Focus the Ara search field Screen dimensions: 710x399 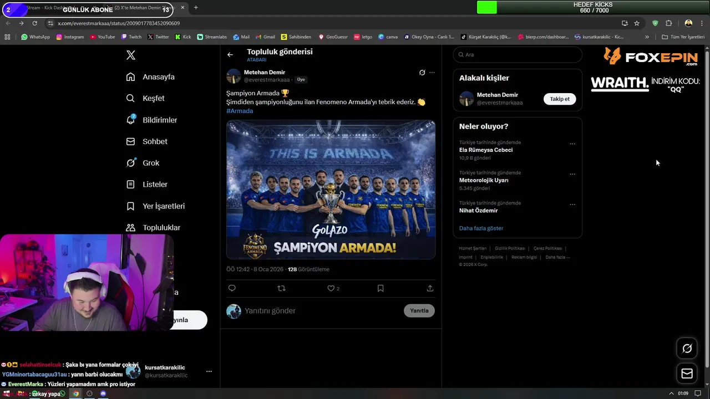518,55
